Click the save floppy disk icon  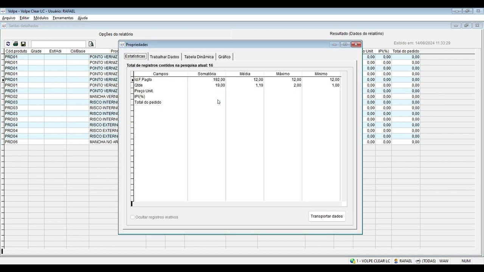(x=23, y=44)
